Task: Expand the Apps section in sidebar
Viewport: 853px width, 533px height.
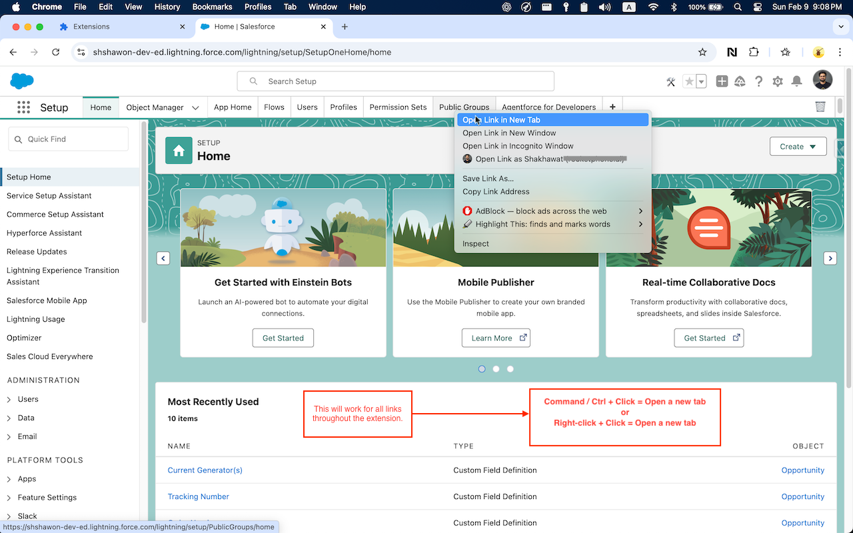Action: click(9, 480)
